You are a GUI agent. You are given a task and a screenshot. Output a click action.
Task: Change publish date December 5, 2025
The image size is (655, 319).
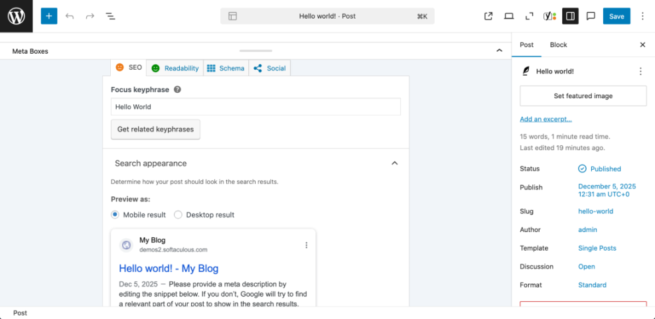[607, 190]
